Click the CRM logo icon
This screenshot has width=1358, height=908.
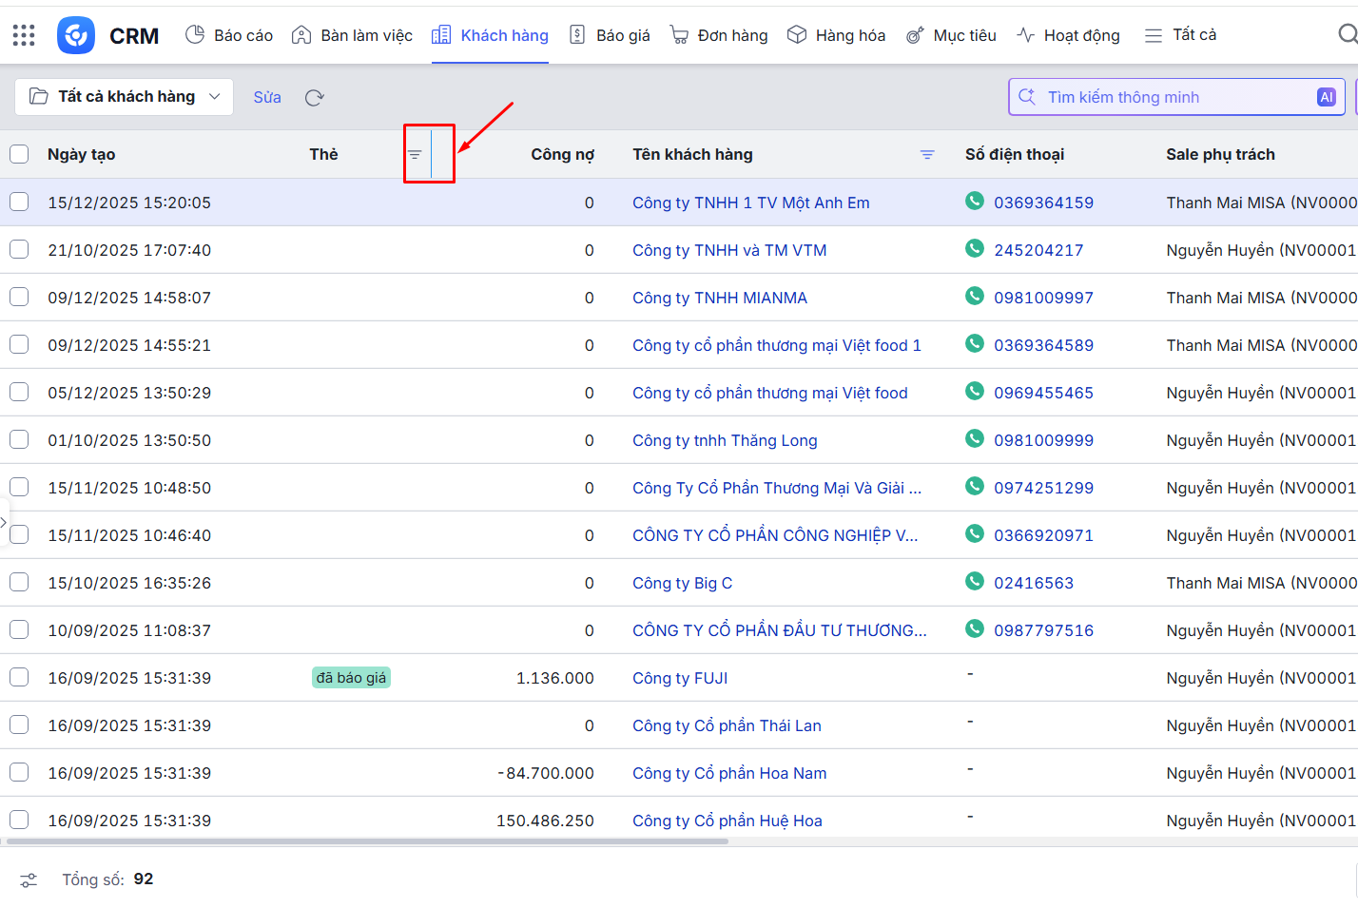coord(76,35)
